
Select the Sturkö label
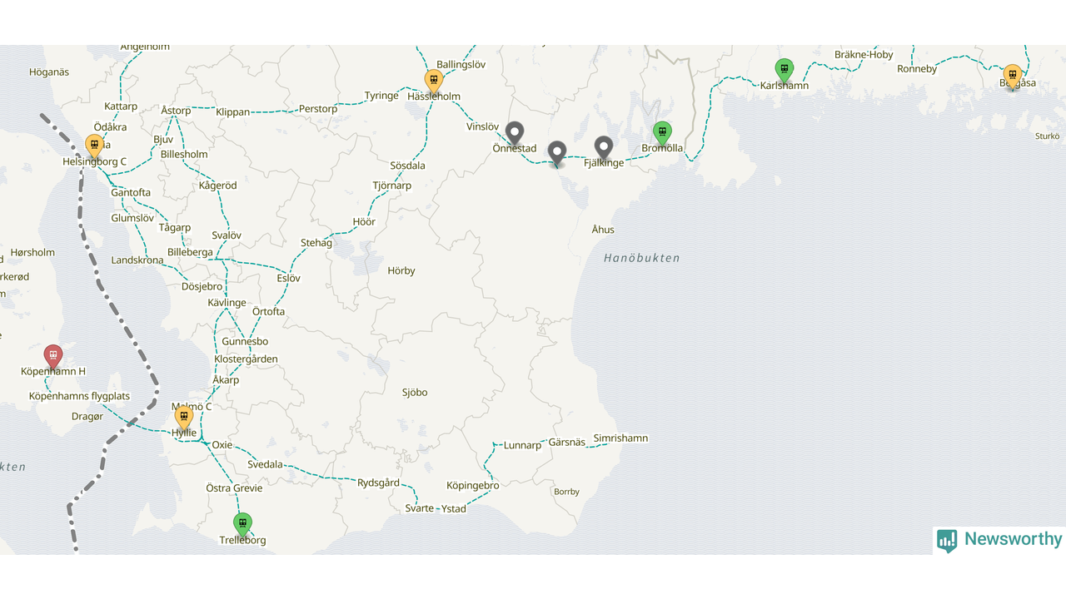pos(1047,136)
